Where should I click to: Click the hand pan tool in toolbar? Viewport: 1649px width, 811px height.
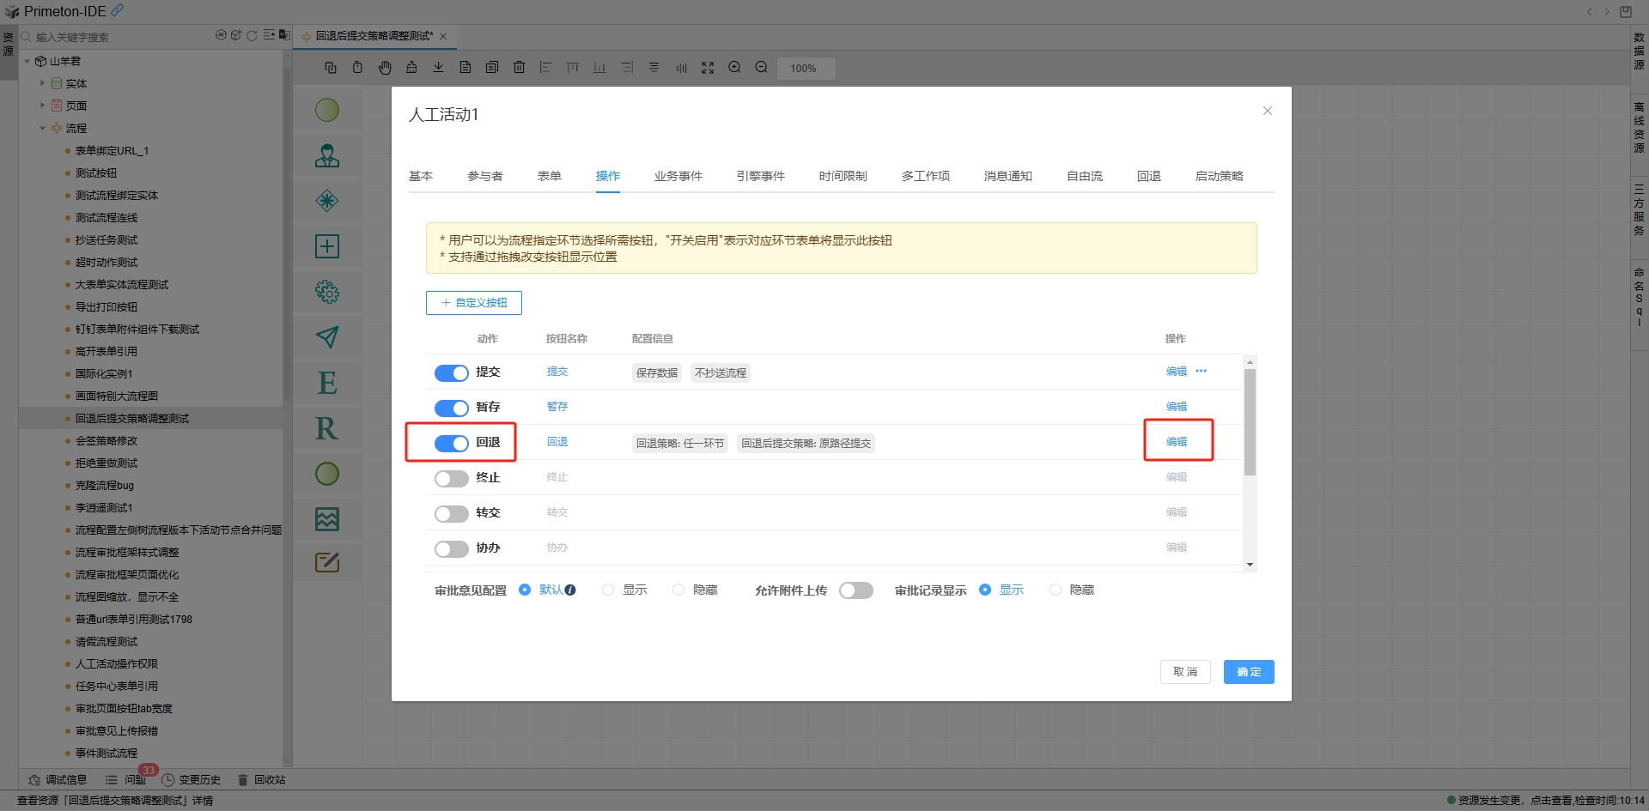coord(385,68)
